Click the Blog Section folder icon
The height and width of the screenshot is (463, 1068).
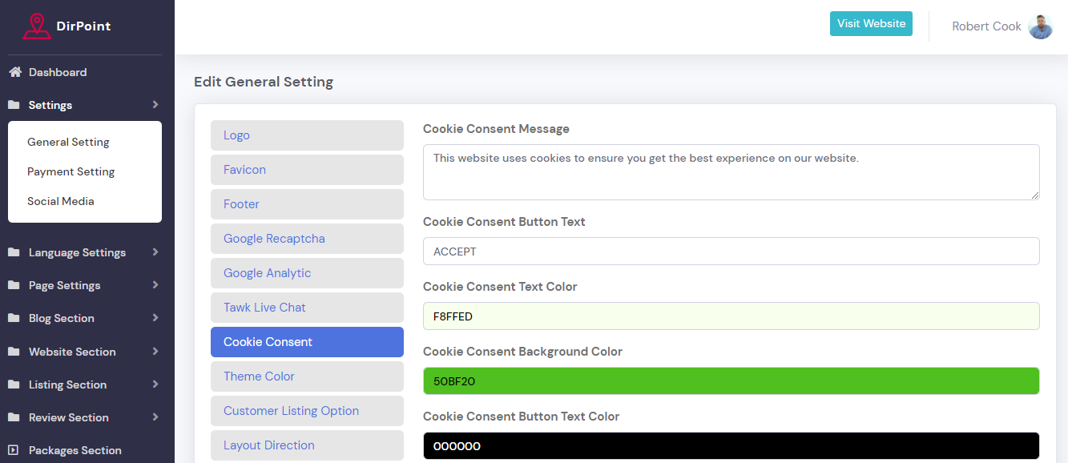14,318
